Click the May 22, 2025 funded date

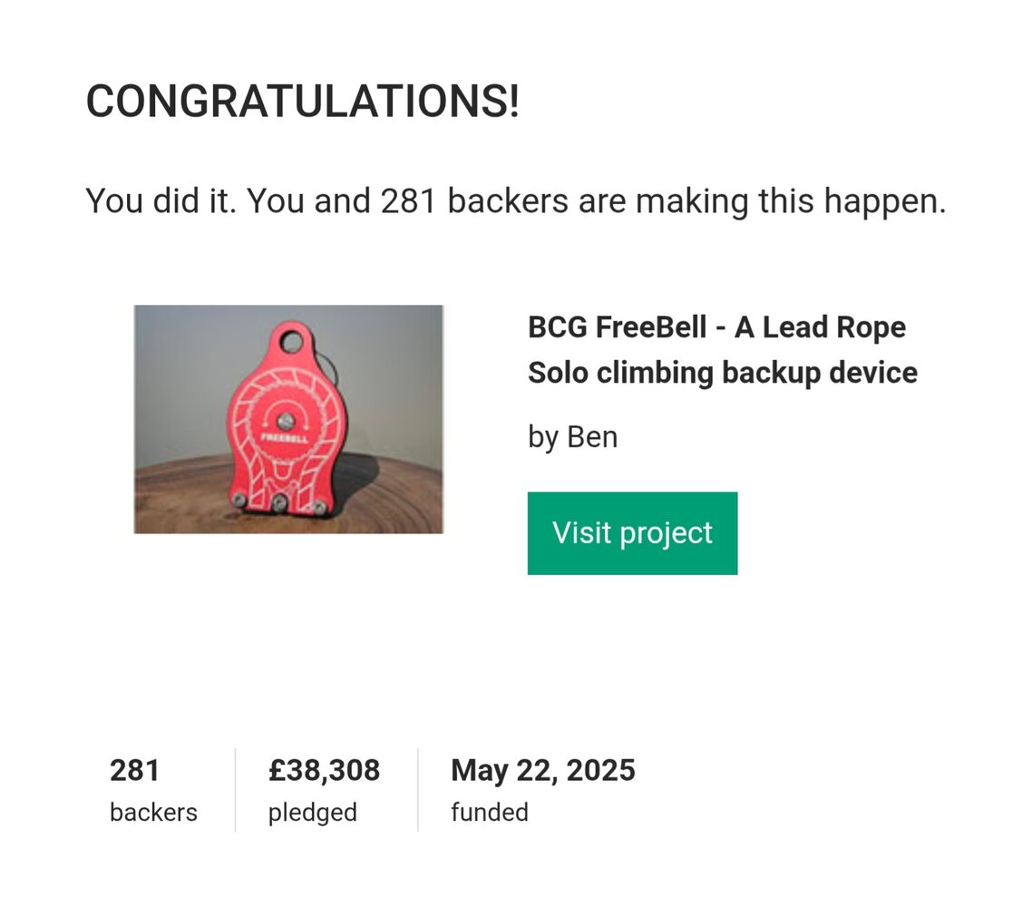[x=542, y=771]
